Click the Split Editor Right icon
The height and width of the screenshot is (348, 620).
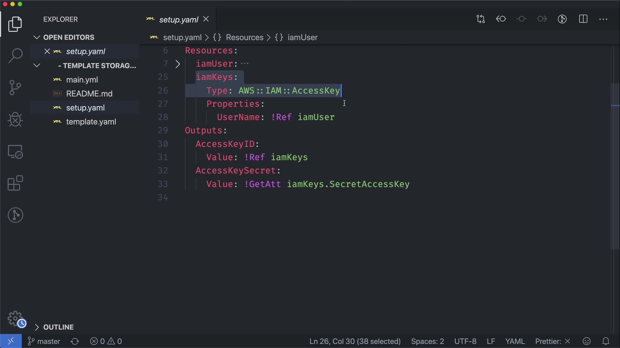pyautogui.click(x=583, y=19)
